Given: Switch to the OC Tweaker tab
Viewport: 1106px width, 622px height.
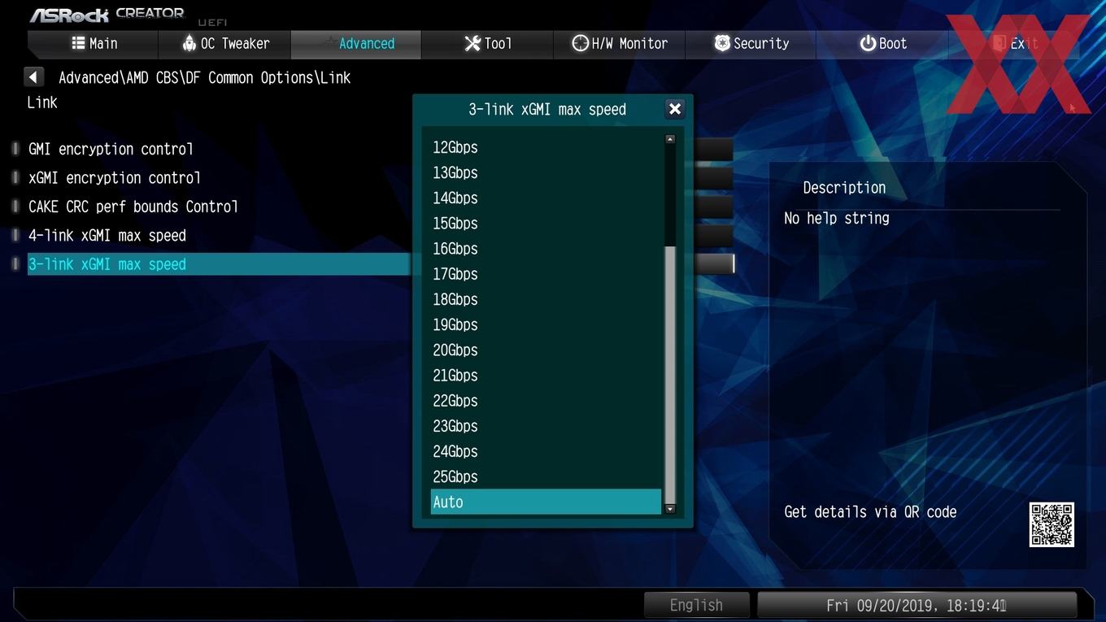Looking at the screenshot, I should coord(224,44).
